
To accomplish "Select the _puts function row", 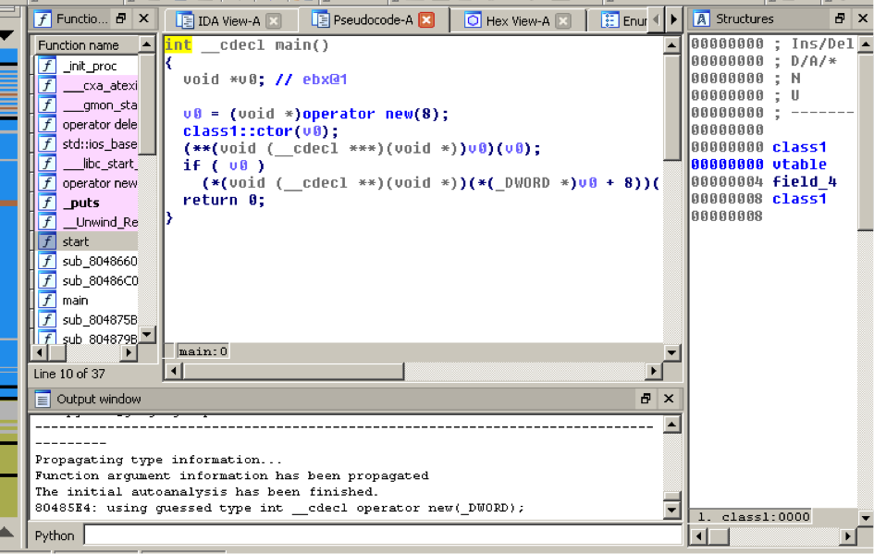I will tap(86, 203).
